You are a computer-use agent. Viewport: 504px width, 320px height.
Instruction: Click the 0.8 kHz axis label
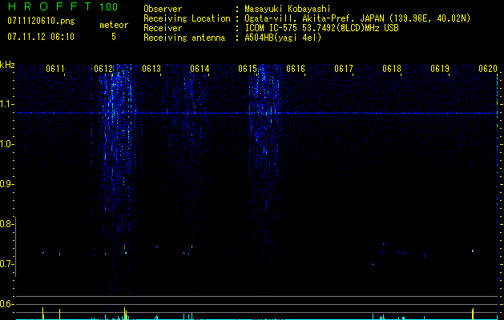pos(6,224)
